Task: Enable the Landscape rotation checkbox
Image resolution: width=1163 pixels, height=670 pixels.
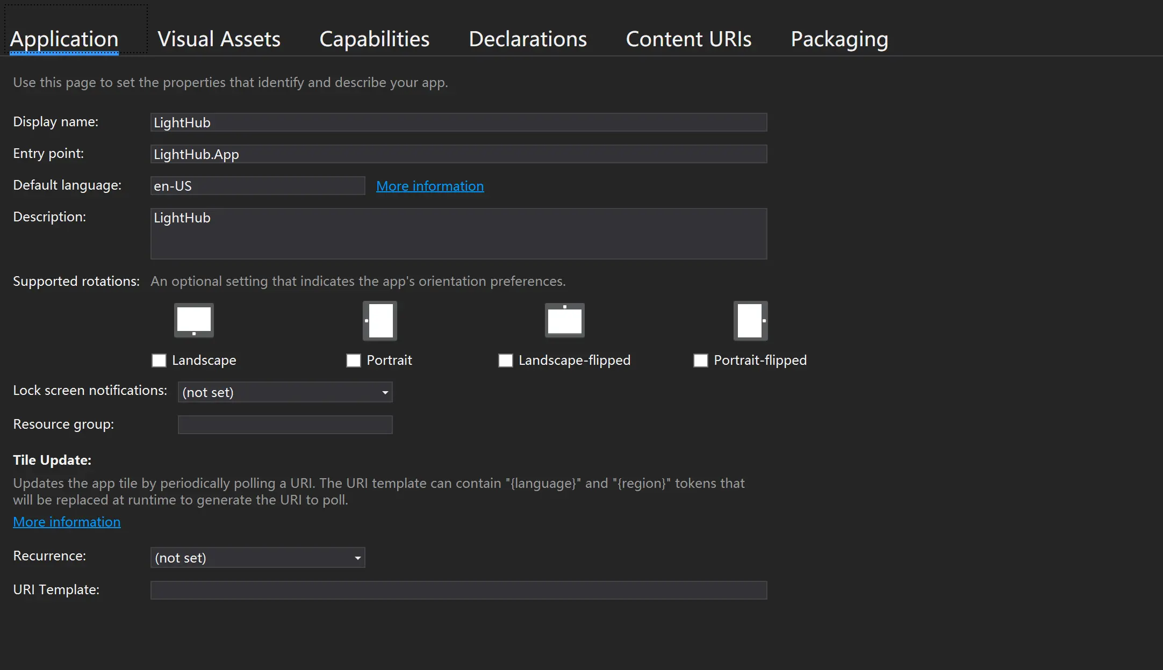Action: click(x=159, y=361)
